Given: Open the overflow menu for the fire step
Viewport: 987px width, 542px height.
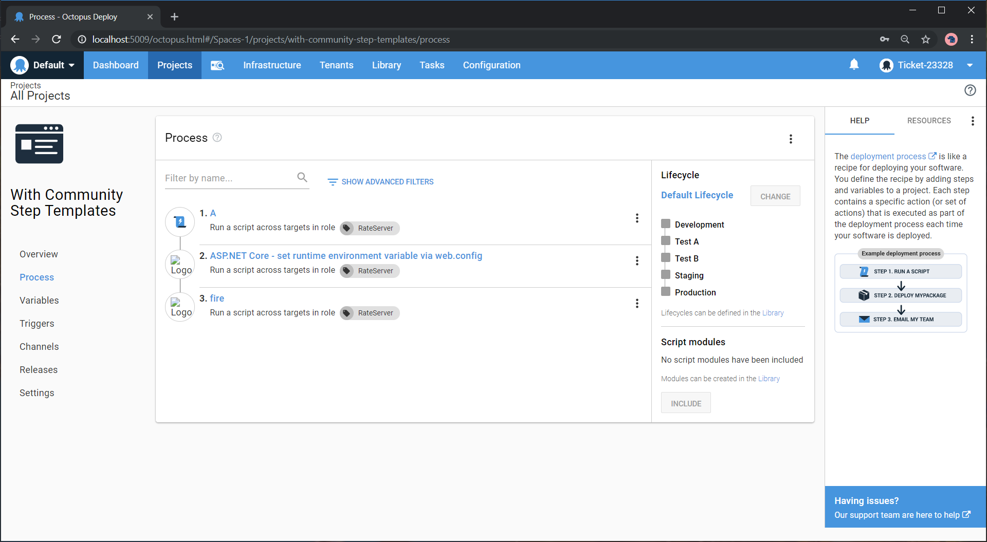Looking at the screenshot, I should (637, 303).
